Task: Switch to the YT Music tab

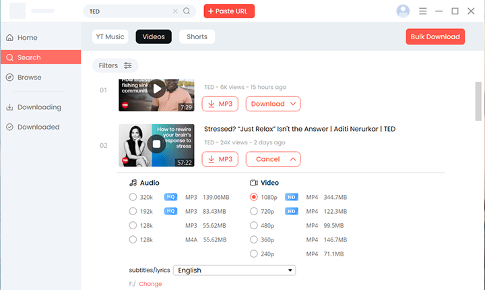Action: 110,36
